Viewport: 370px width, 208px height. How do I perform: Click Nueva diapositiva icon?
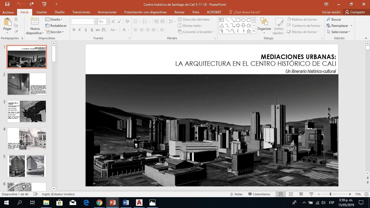point(35,22)
